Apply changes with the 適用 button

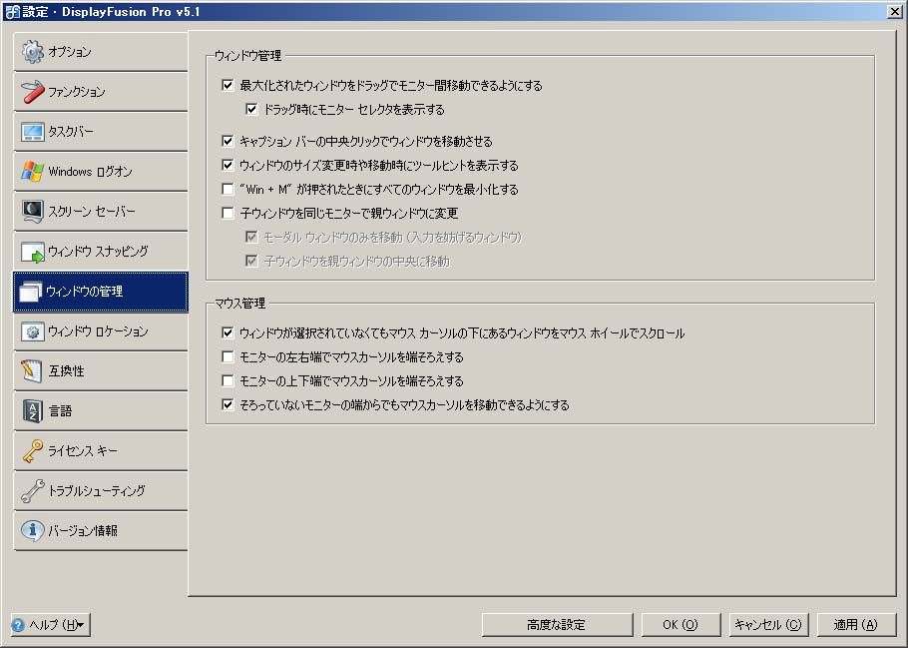[x=857, y=624]
